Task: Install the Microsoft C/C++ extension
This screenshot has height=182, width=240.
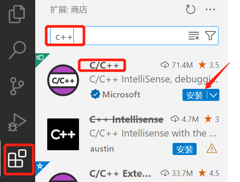Action: point(194,95)
